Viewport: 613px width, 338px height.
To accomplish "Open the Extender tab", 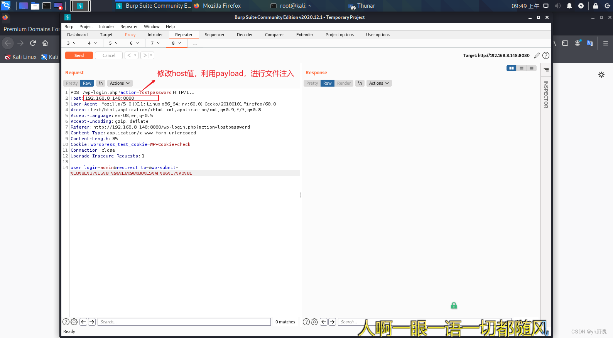I will [x=305, y=35].
